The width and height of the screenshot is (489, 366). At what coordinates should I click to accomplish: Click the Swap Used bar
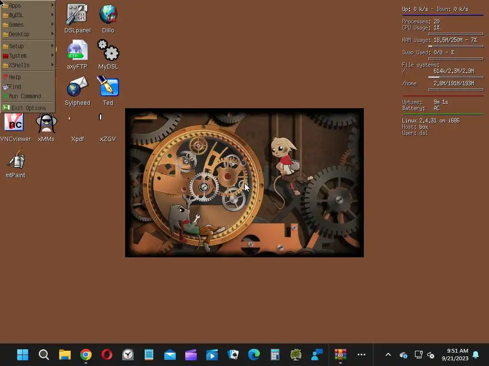click(456, 59)
